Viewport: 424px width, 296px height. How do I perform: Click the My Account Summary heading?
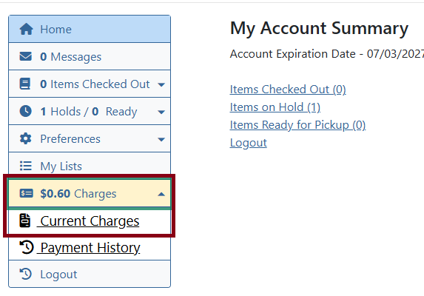(x=319, y=28)
